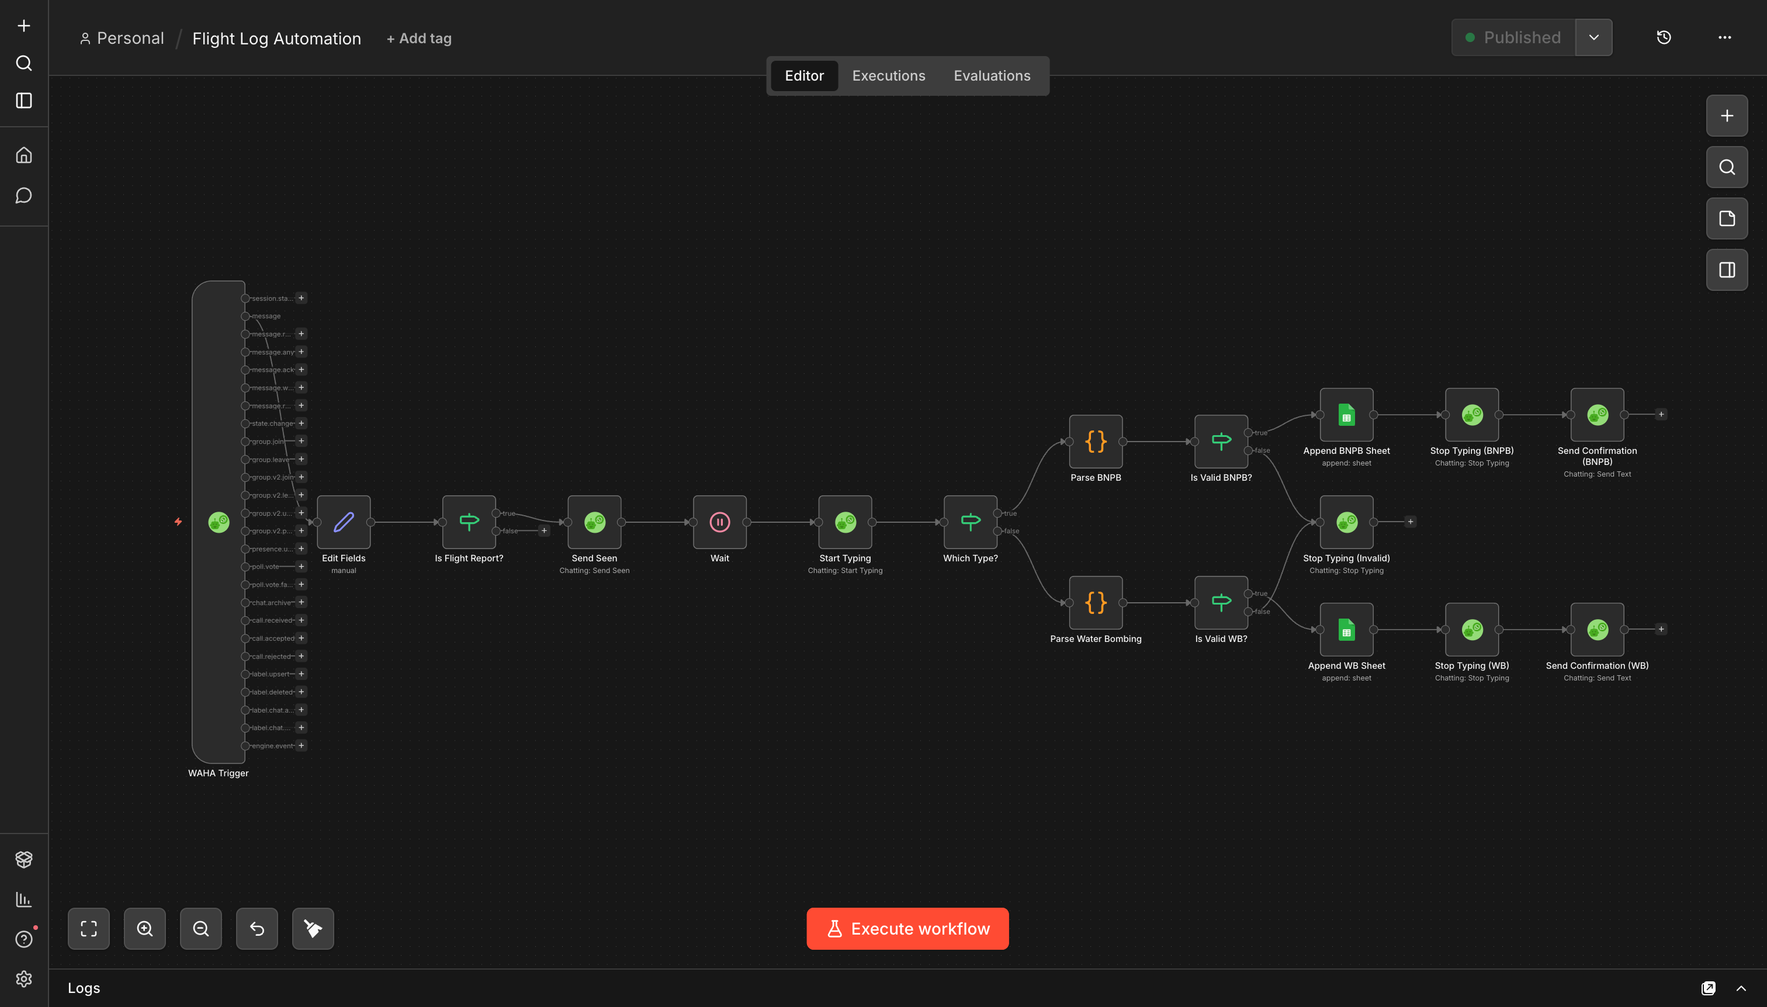
Task: Click the Add tag link
Action: point(418,39)
